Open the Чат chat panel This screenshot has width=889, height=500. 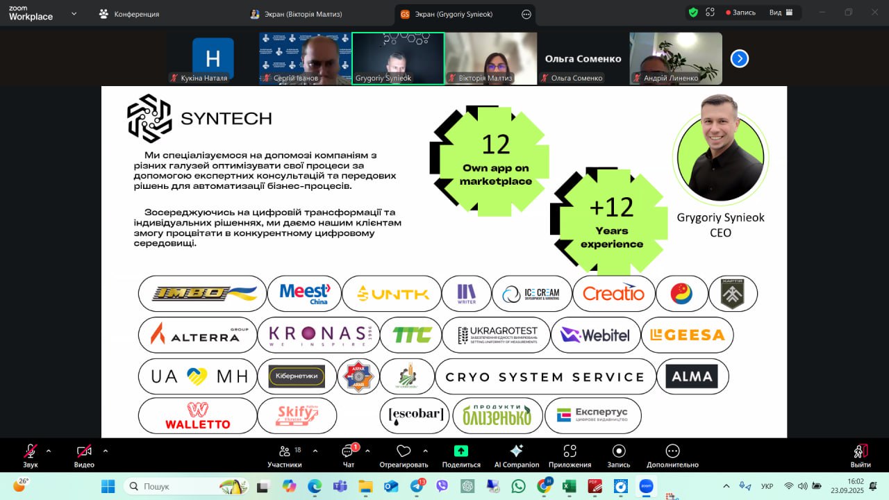pyautogui.click(x=349, y=456)
